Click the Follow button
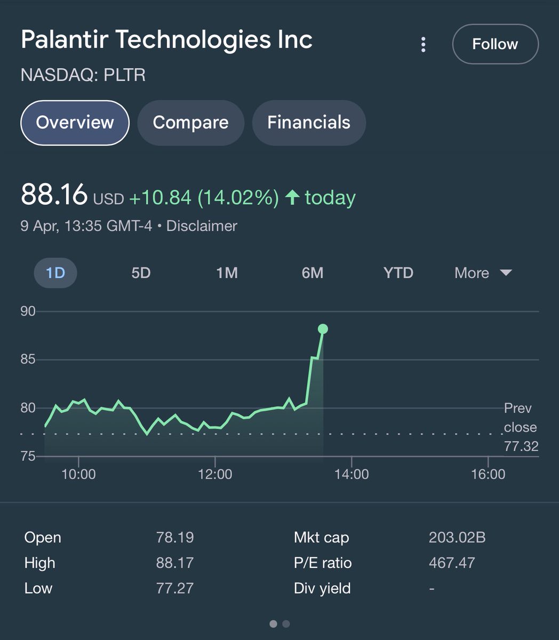This screenshot has width=559, height=640. tap(495, 44)
